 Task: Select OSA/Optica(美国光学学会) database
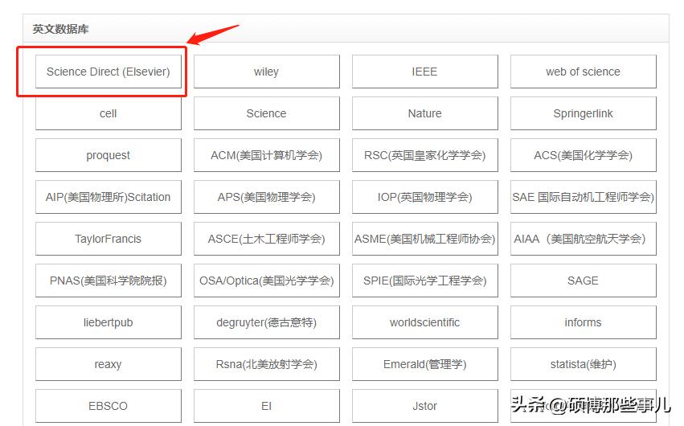click(267, 281)
